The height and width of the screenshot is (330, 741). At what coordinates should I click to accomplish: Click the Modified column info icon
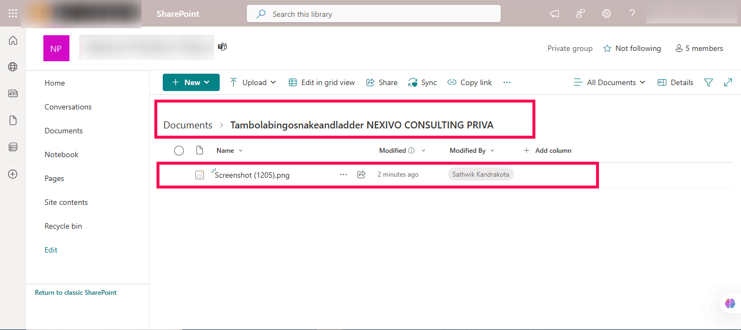[x=411, y=151]
